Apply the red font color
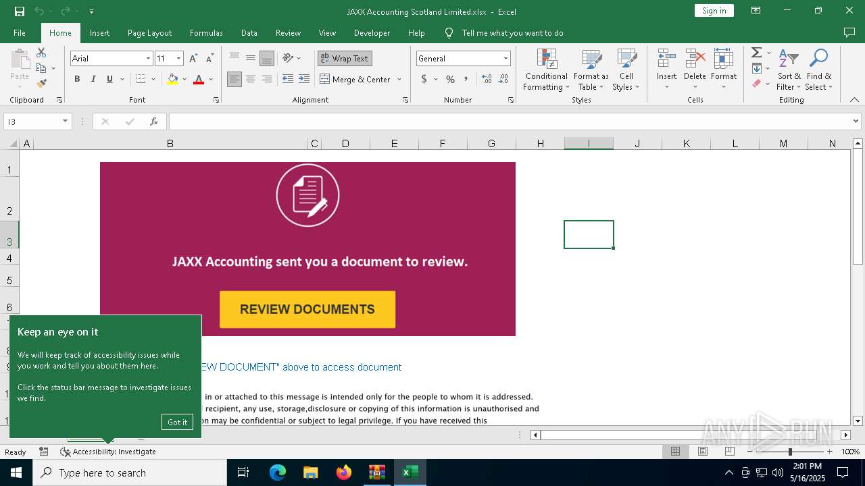This screenshot has width=865, height=486. (199, 80)
